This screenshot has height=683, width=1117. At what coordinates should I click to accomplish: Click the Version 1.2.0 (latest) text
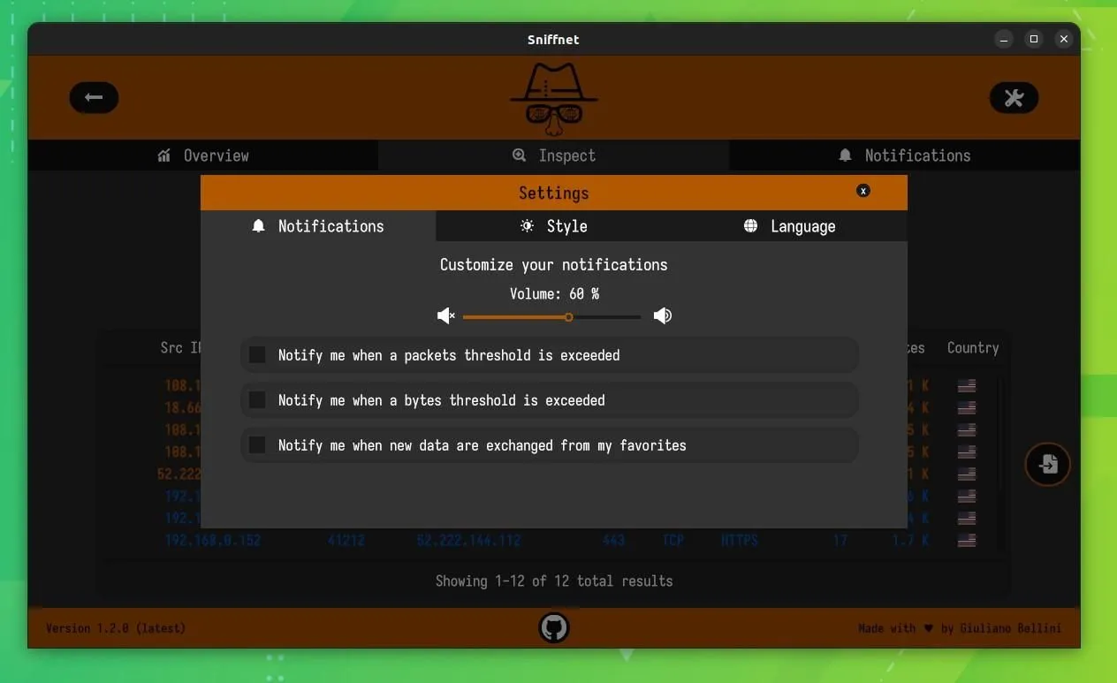(115, 627)
